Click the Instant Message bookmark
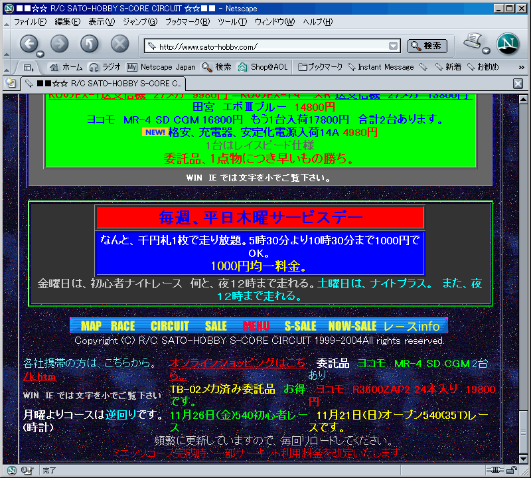531x478 pixels. pos(381,67)
